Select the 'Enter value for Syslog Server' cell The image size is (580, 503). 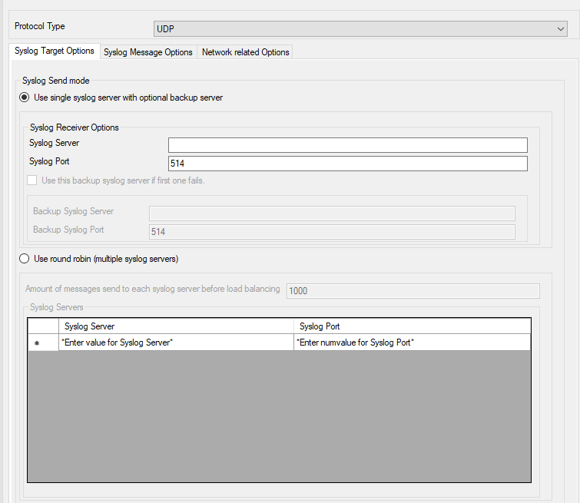[x=176, y=343]
